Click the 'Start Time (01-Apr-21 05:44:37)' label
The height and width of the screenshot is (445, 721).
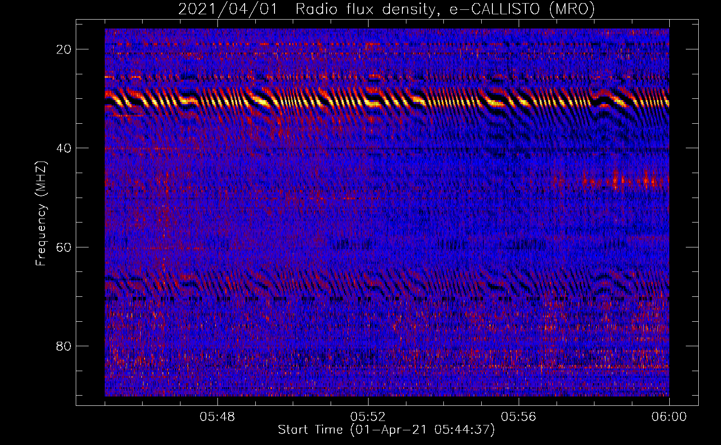386,430
